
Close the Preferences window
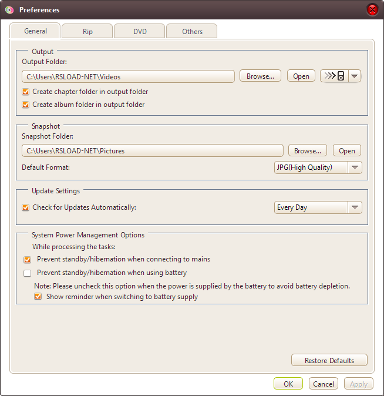(x=372, y=10)
